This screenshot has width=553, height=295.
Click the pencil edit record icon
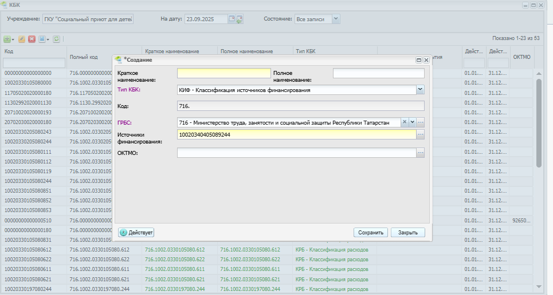click(x=22, y=39)
